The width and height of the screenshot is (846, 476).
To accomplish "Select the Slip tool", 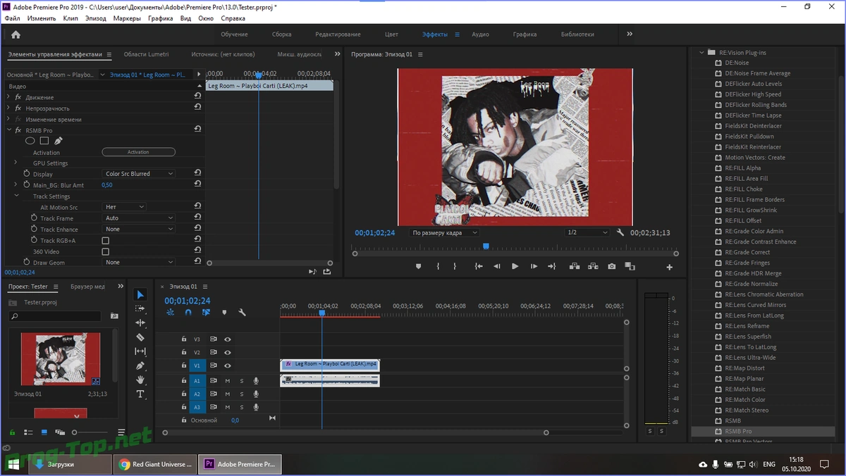I will 140,351.
